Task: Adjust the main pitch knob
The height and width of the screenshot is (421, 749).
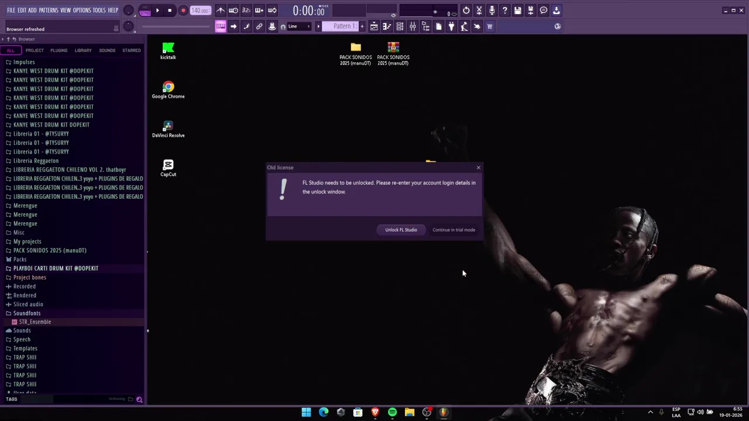Action: pos(129,26)
